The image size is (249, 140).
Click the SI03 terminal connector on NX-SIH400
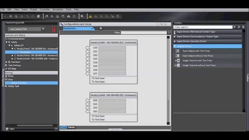pyautogui.click(x=88, y=112)
